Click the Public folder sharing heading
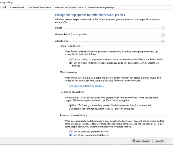Image resolution: width=173 pixels, height=145 pixels. [x=70, y=46]
